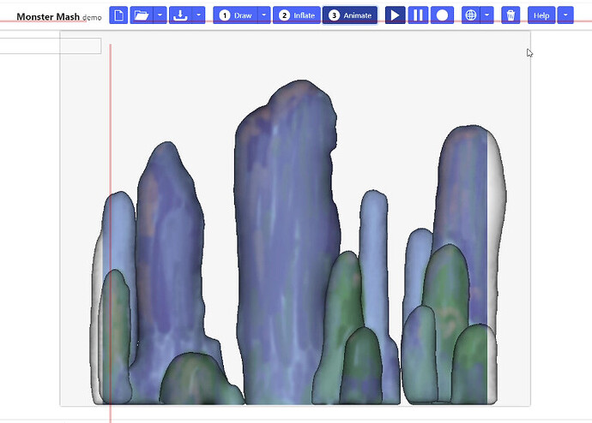Start recording with the circle button
This screenshot has height=423, width=592.
tap(442, 15)
